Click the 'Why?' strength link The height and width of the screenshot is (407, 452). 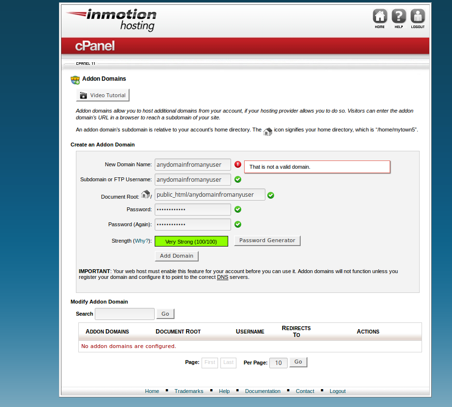(142, 241)
